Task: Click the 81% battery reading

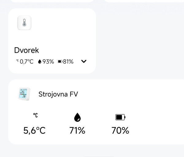Action: [68, 62]
